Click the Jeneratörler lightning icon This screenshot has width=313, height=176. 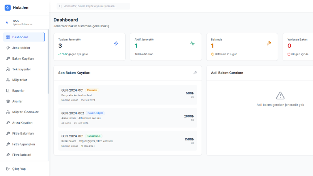click(8, 48)
